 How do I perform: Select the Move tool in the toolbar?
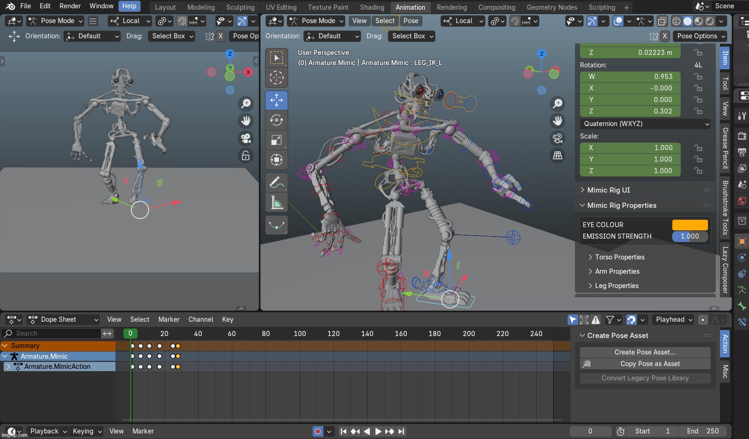(276, 100)
